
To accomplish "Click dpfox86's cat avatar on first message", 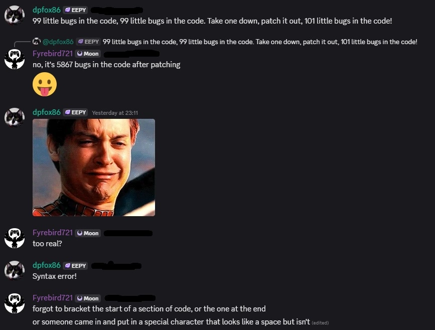I will (15, 15).
